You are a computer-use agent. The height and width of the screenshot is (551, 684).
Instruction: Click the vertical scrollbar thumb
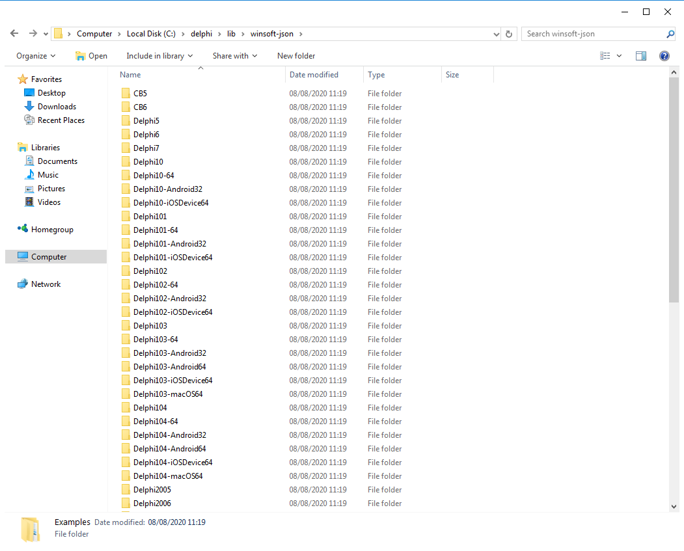[x=674, y=190]
